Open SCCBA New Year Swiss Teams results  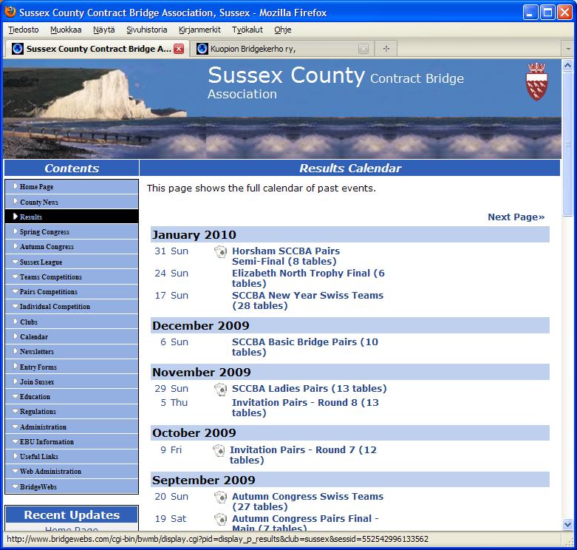[x=307, y=300]
